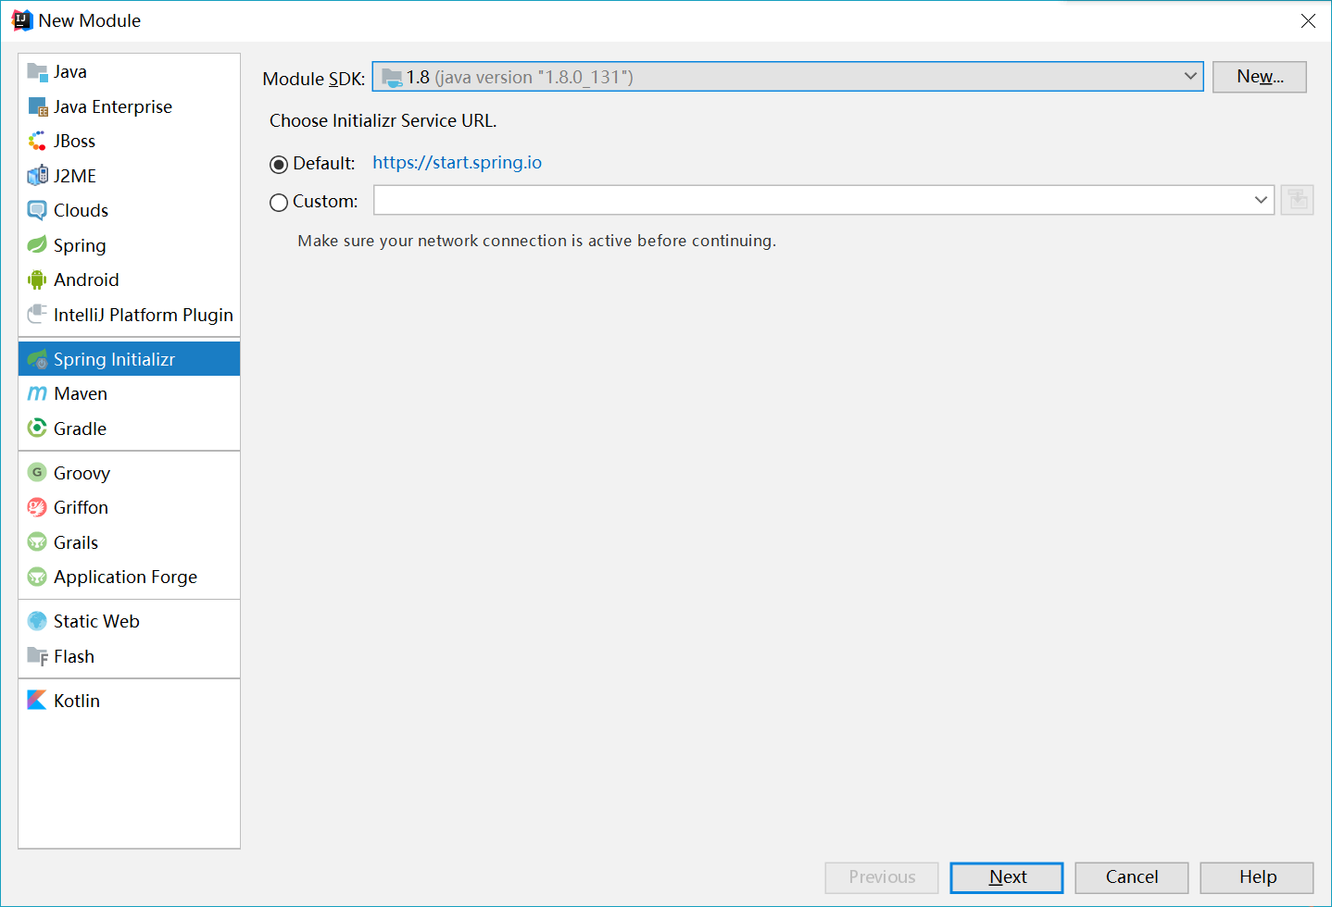This screenshot has height=907, width=1332.
Task: Click the 'Choose Initializr Service URL.' text
Action: click(x=383, y=120)
